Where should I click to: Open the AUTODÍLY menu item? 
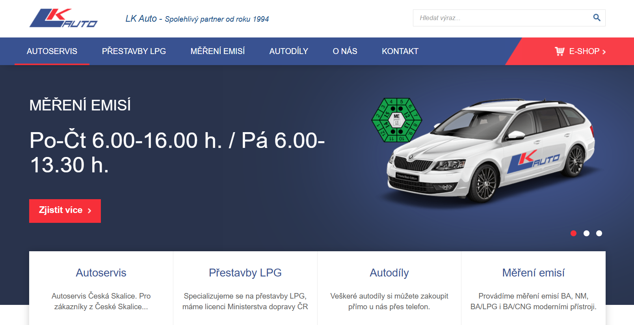click(289, 51)
